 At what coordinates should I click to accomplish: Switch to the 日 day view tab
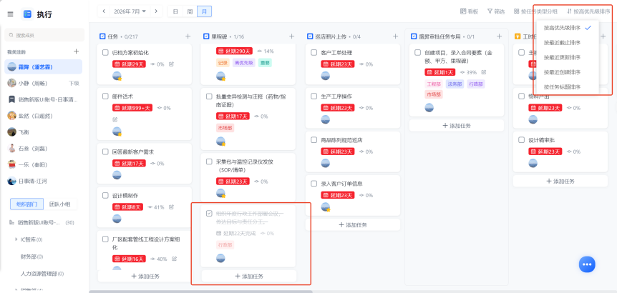pos(175,11)
